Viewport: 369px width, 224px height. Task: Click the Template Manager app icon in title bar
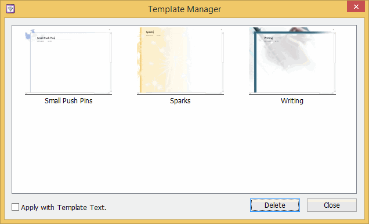click(x=10, y=9)
